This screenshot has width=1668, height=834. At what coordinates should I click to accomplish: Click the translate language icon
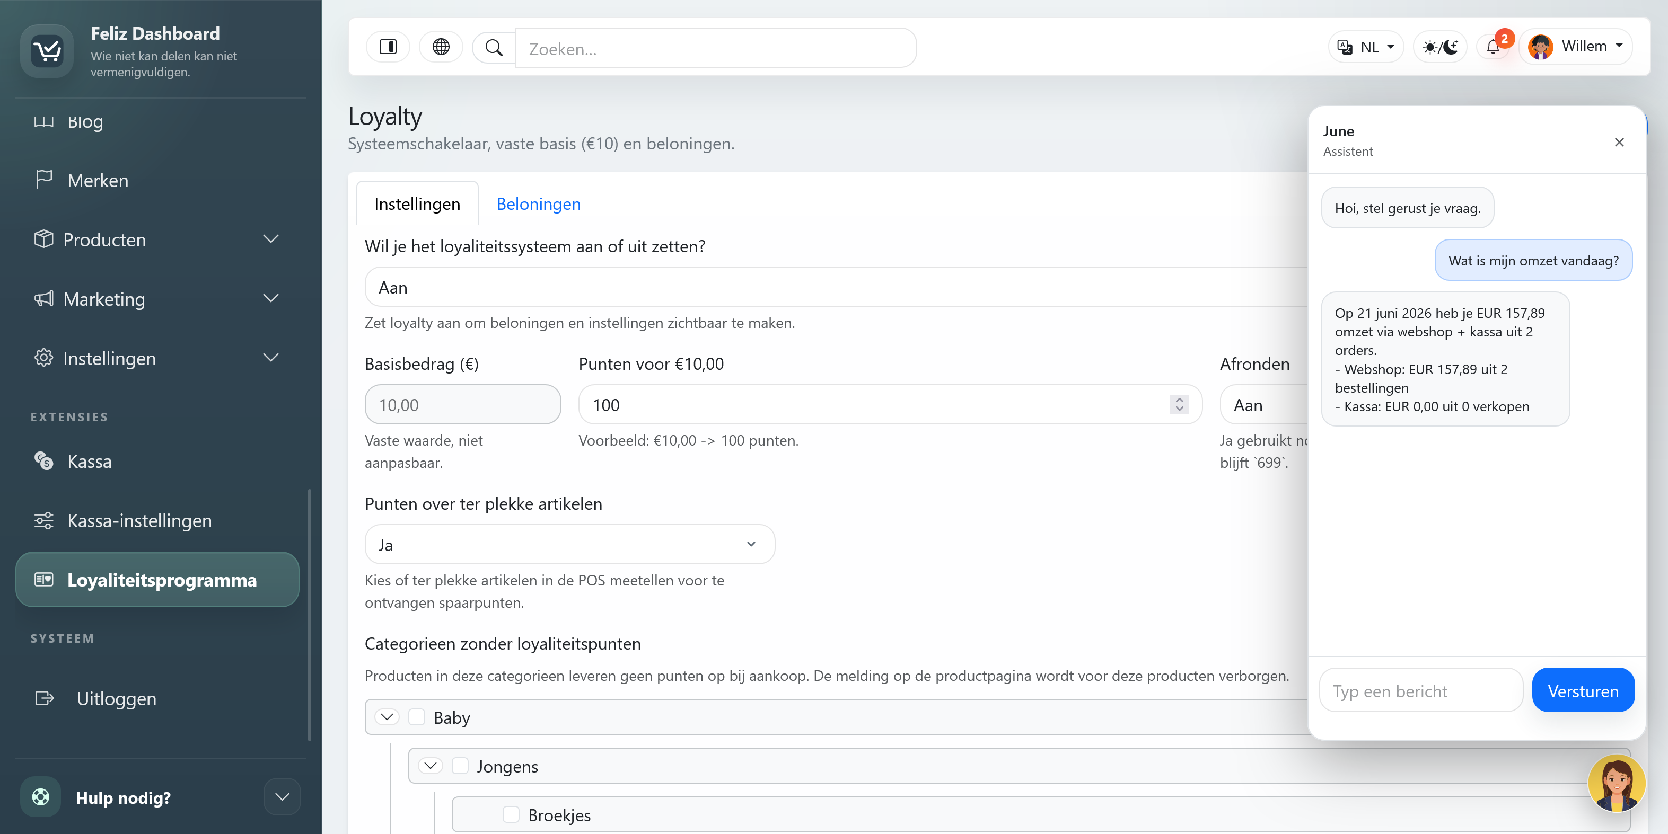pyautogui.click(x=1345, y=47)
